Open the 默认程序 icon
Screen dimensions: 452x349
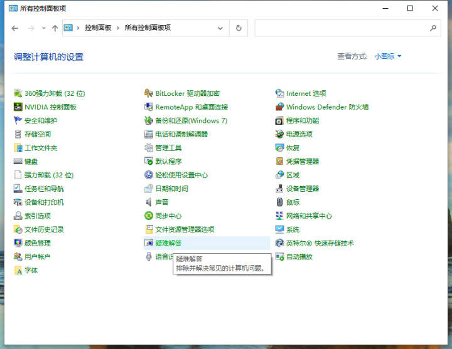[148, 162]
